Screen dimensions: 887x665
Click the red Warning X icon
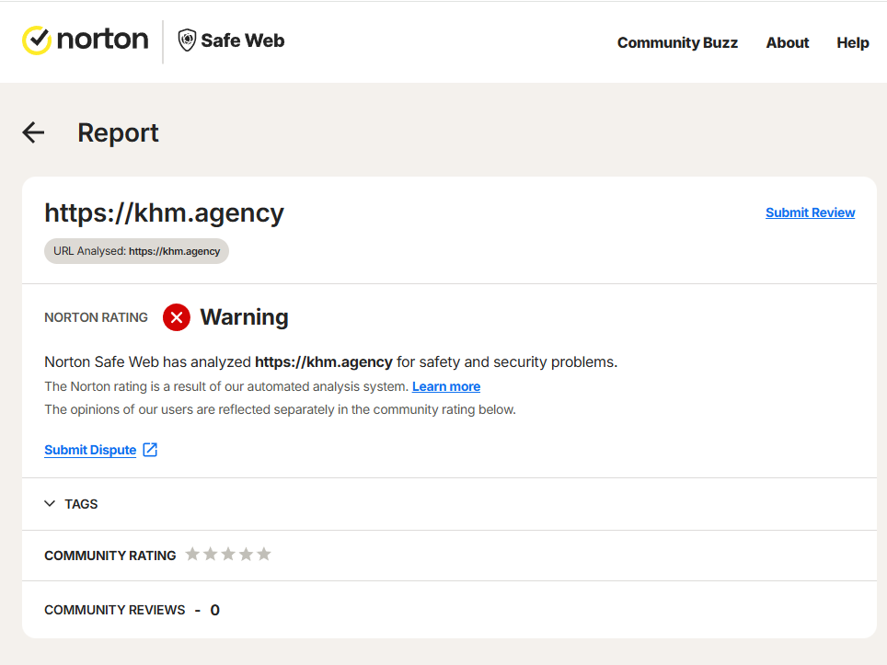click(177, 317)
